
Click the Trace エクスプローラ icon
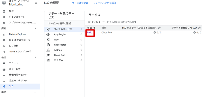[x=4, y=52]
